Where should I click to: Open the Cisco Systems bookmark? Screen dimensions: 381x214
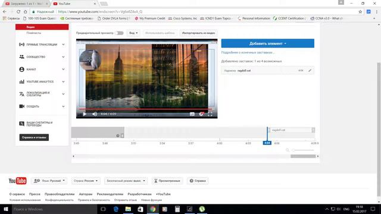(183, 18)
